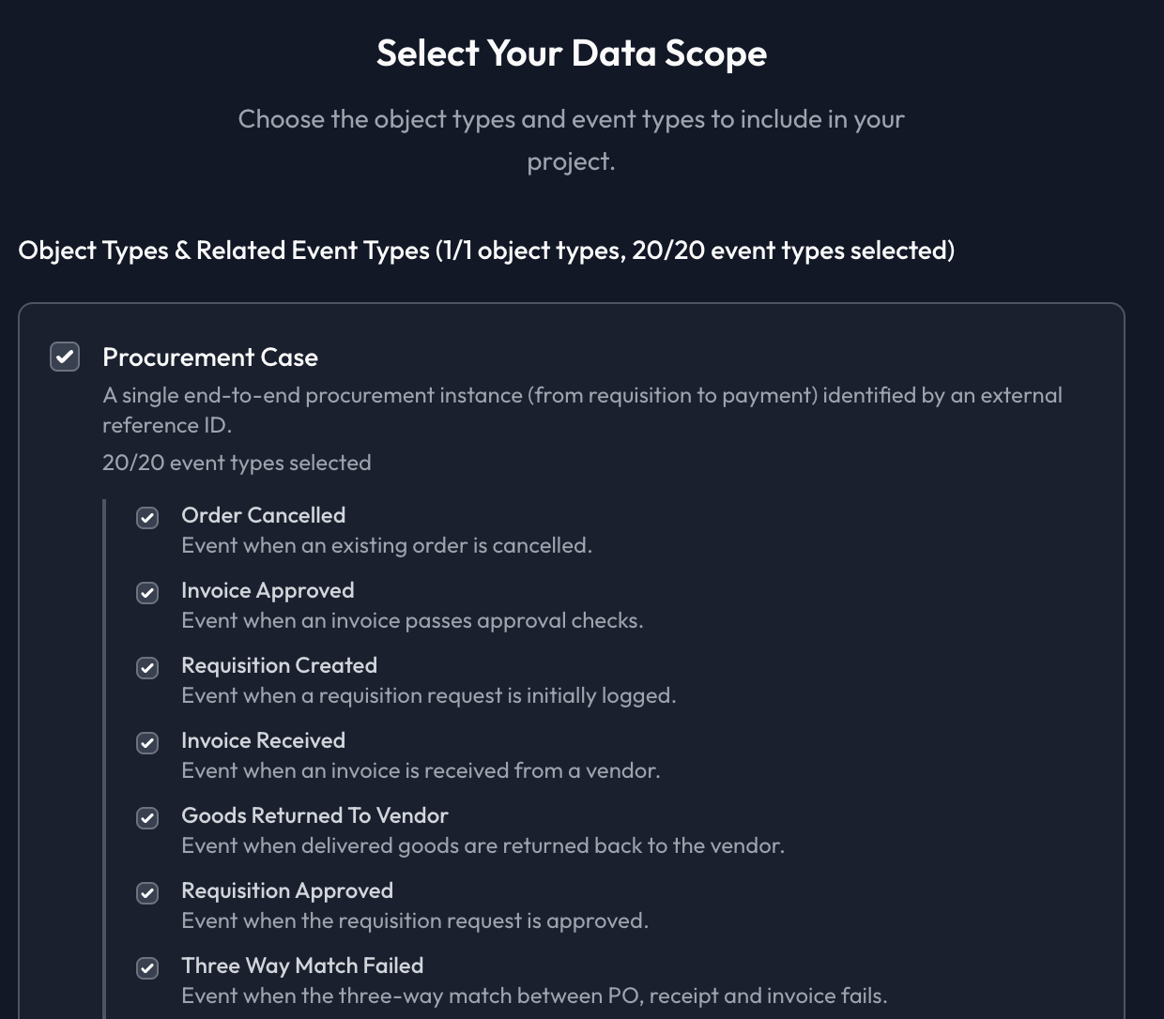Disable the Goods Returned To Vendor checkbox
The width and height of the screenshot is (1164, 1019).
[x=147, y=818]
